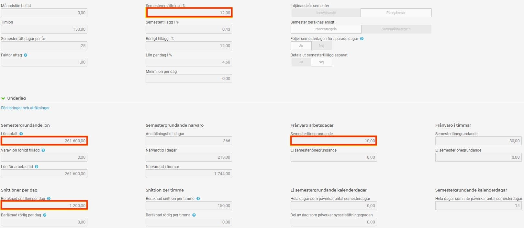Click the Timlön input field

coord(44,29)
